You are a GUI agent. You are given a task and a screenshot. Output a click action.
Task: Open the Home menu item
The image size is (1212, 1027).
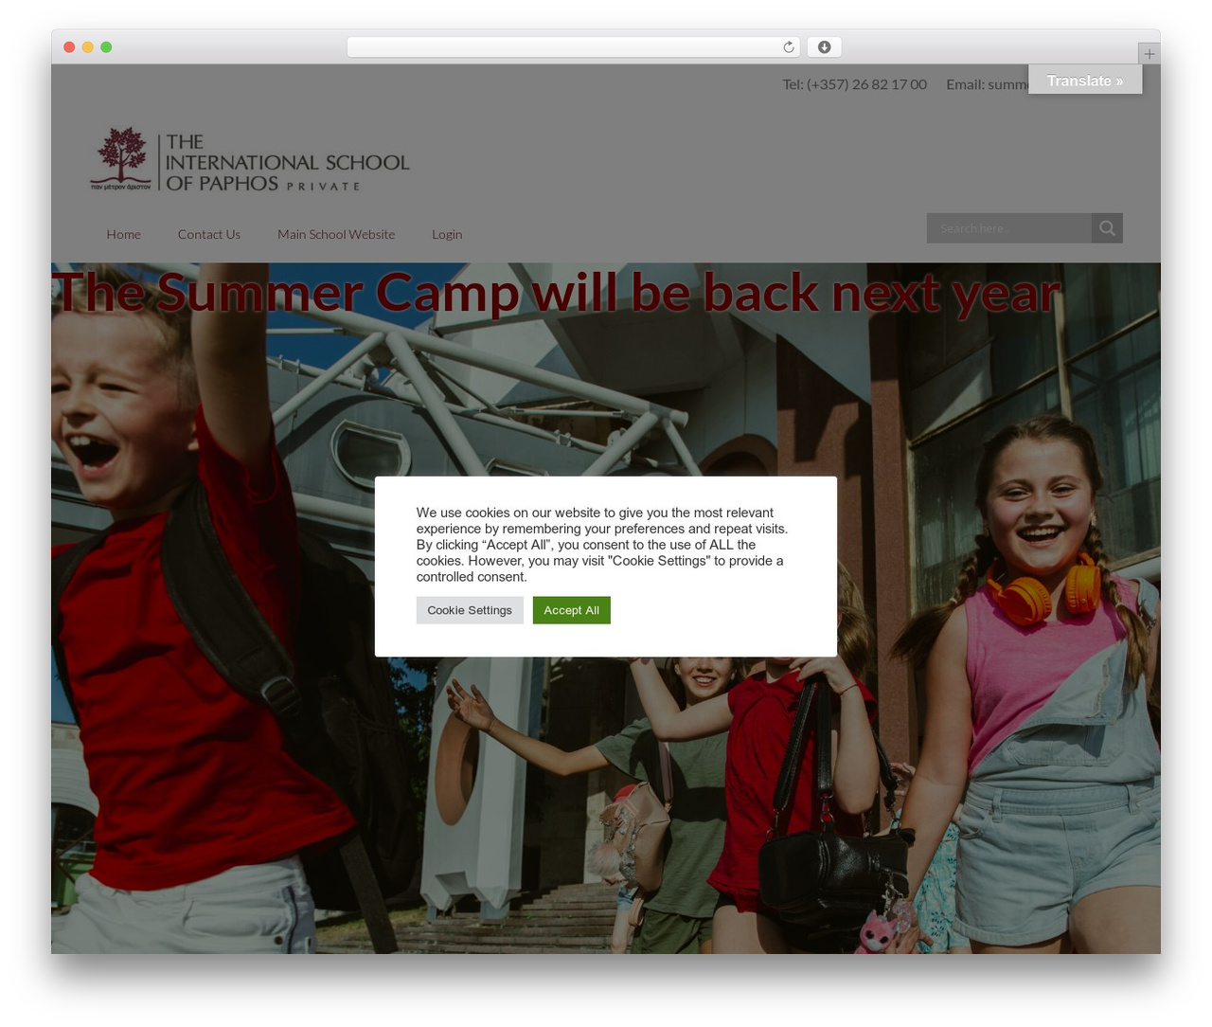point(123,234)
